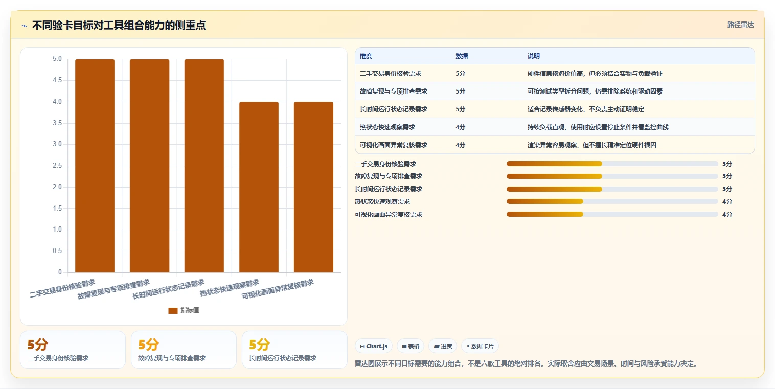This screenshot has height=389, width=775.
Task: Select the Chart.js chip
Action: click(x=373, y=346)
